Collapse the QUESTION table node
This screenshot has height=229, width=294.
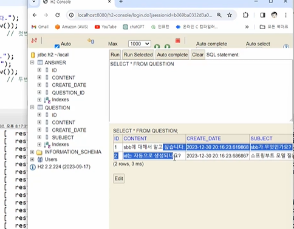coord(32,108)
